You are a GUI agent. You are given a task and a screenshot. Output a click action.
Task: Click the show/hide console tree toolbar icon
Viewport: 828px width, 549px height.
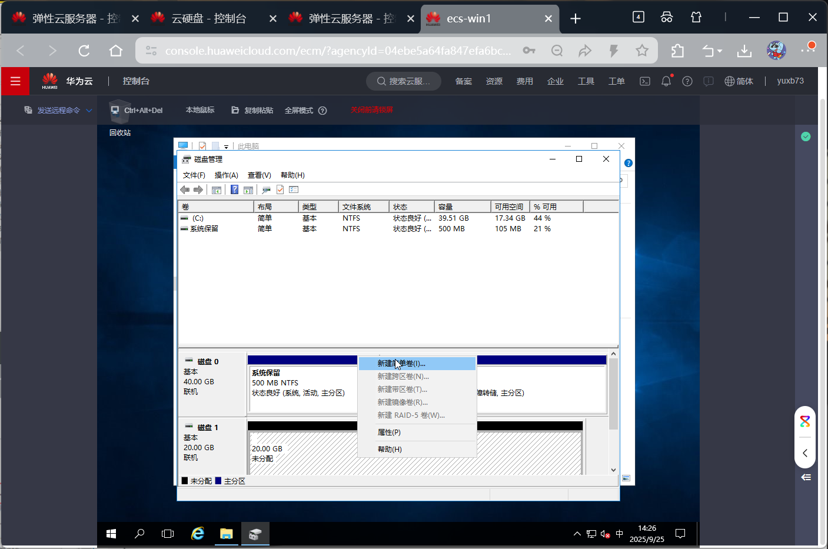coord(217,189)
